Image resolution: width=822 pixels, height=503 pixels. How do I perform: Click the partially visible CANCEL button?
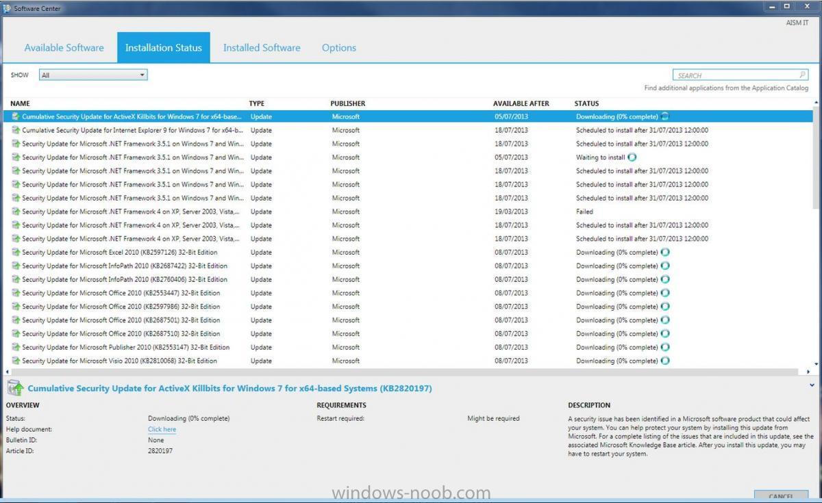tap(780, 495)
